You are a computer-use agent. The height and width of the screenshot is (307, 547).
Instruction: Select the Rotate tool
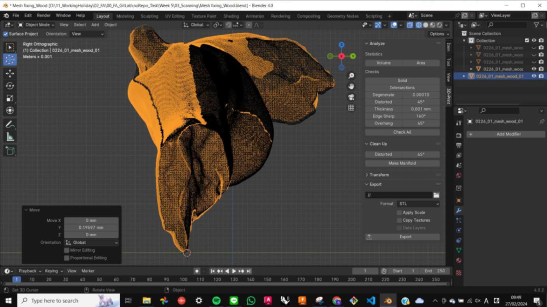10,86
